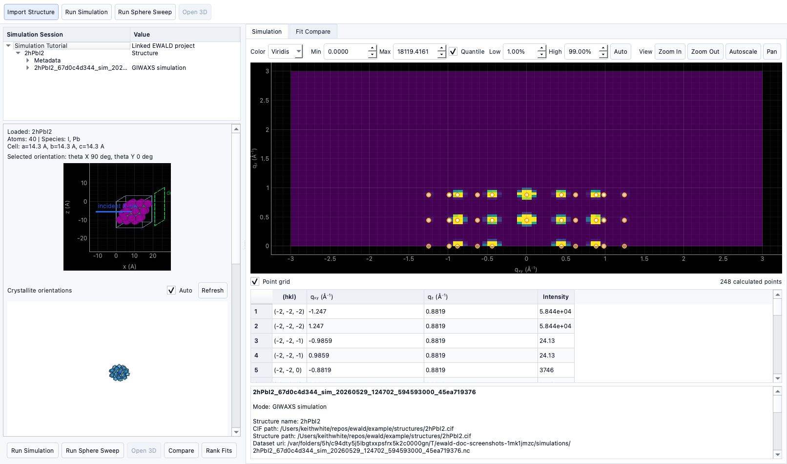The image size is (787, 464).
Task: Click the Min value field
Action: 346,52
